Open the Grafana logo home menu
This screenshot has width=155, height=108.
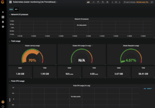tap(3, 2)
